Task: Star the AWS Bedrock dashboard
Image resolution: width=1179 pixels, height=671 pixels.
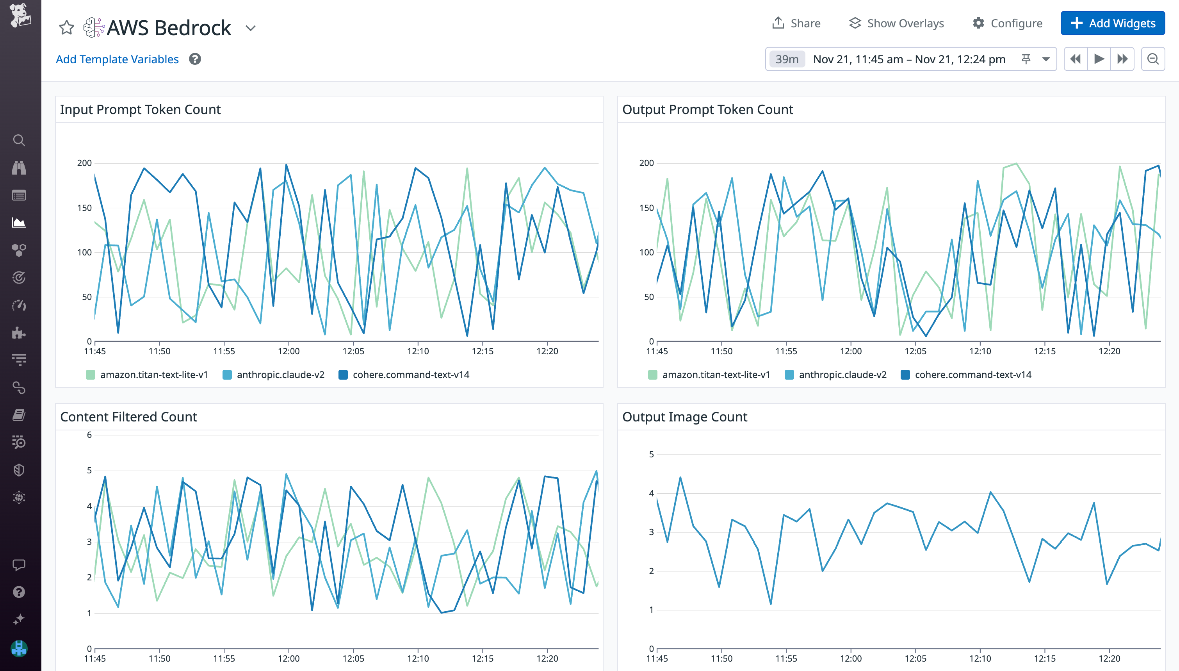Action: (x=66, y=28)
